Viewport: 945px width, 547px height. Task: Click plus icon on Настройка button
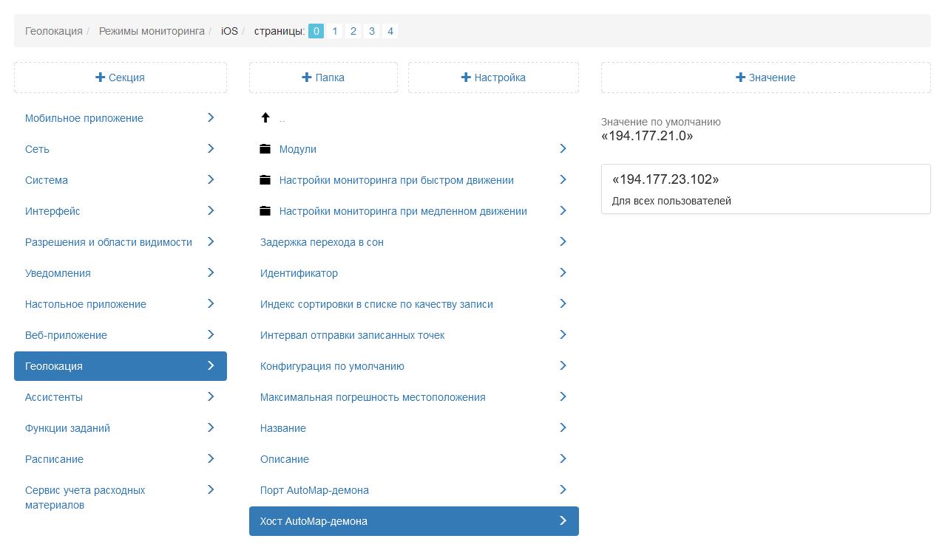(x=466, y=78)
